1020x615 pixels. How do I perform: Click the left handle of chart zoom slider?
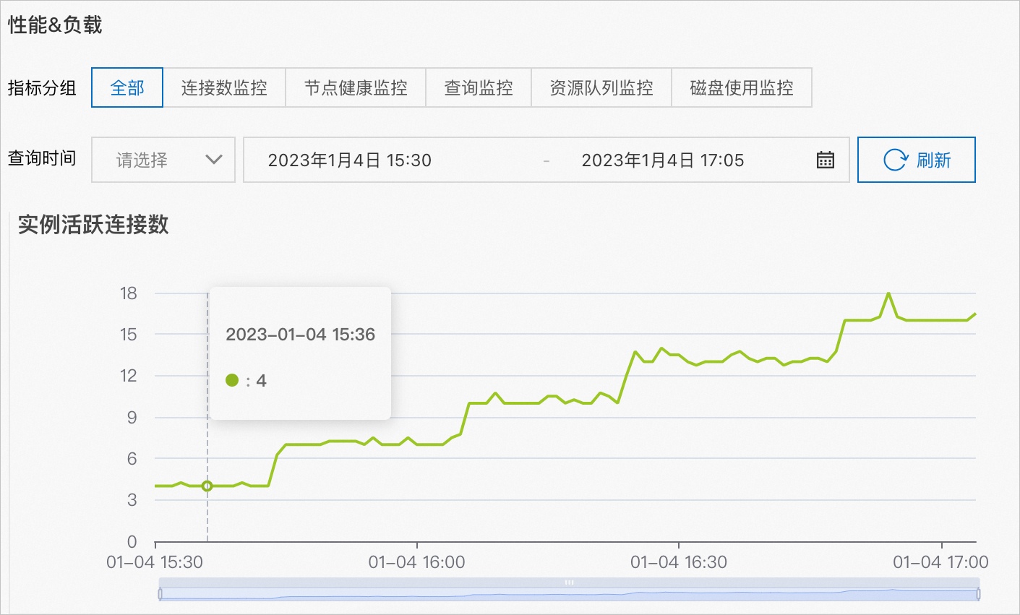(160, 594)
